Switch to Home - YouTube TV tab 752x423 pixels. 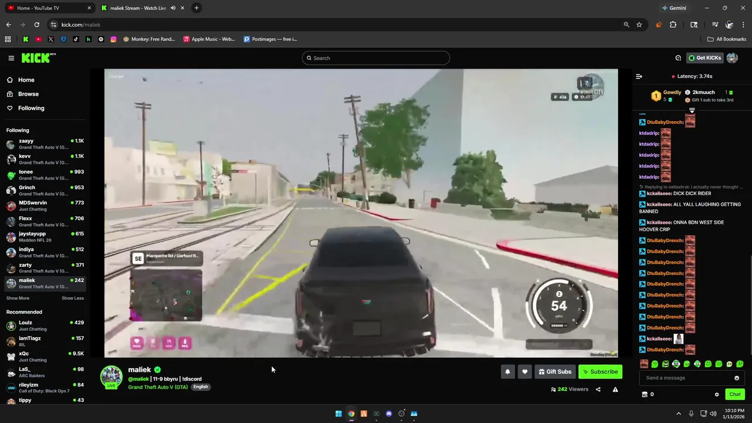[x=49, y=8]
